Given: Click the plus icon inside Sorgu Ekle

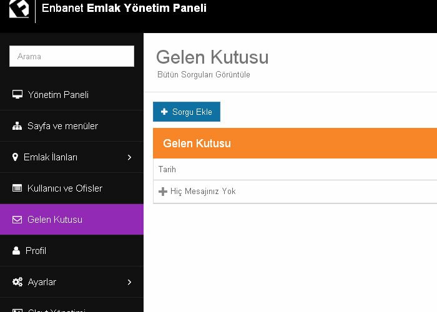Looking at the screenshot, I should coord(164,112).
